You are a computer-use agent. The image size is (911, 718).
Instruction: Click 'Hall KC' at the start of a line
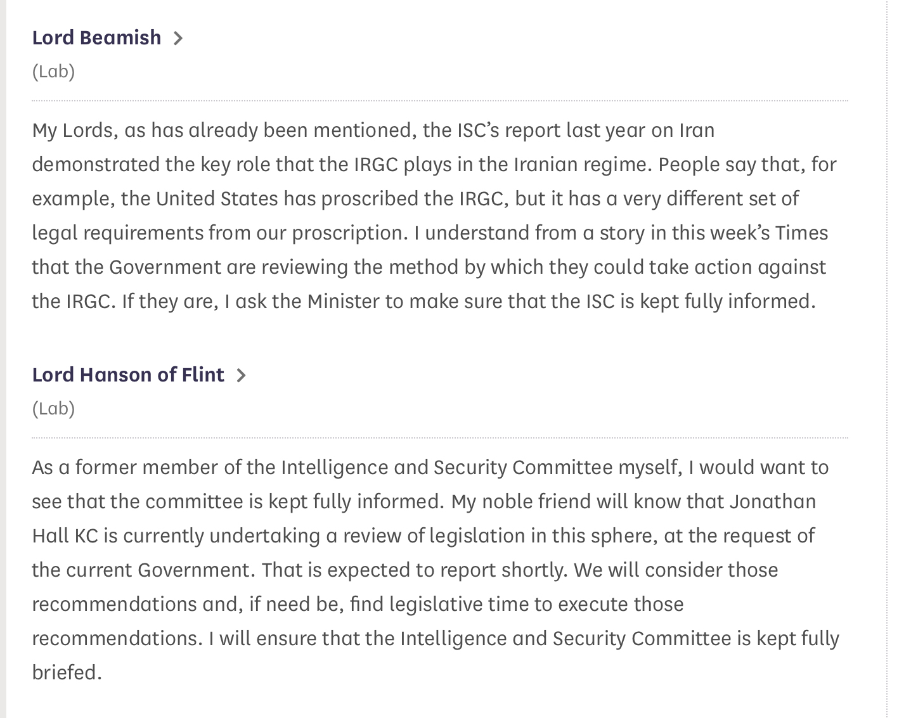[x=65, y=535]
